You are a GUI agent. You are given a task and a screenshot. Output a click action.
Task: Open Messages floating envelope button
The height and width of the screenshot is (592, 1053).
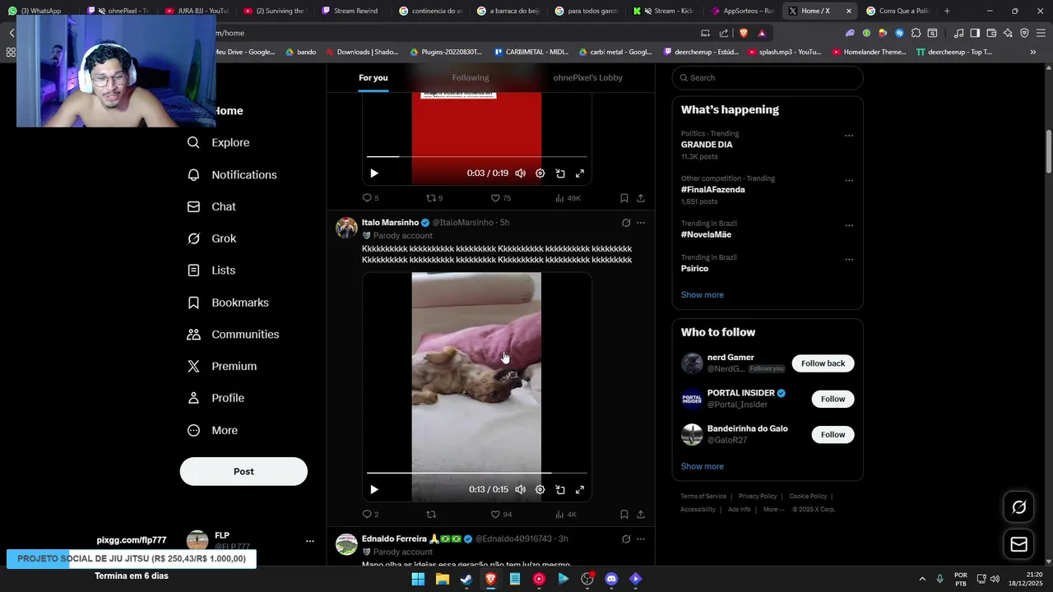(x=1018, y=544)
